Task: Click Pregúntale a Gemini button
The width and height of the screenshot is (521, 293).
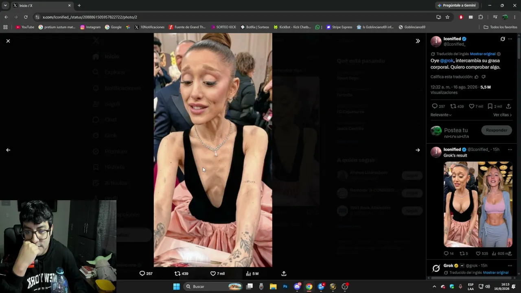Action: [x=457, y=6]
